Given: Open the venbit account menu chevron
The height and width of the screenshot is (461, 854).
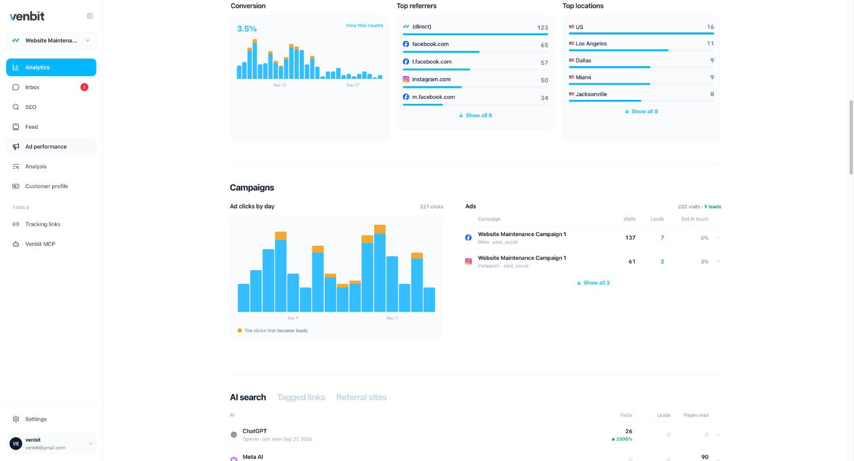Looking at the screenshot, I should pos(90,444).
